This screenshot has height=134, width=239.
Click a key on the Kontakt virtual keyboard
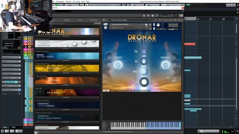click(x=146, y=126)
